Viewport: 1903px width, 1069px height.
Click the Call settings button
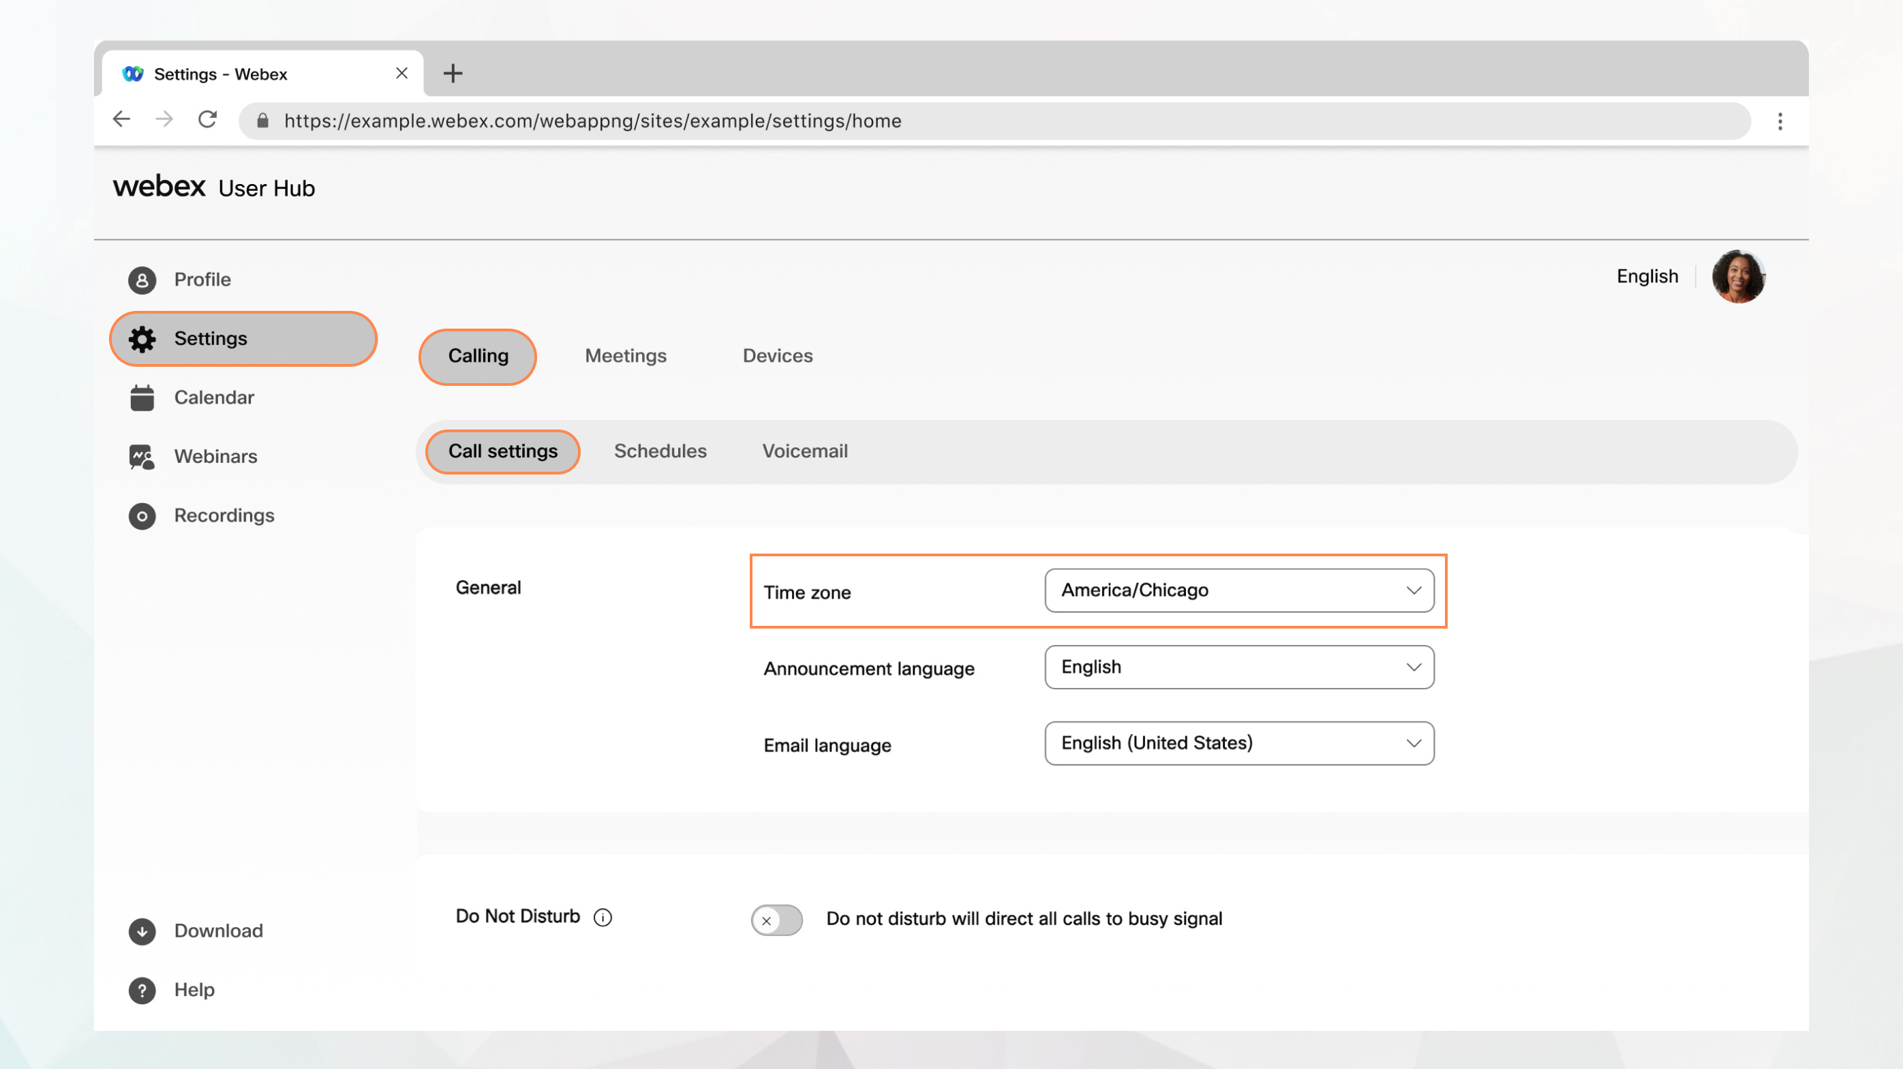[x=503, y=451]
